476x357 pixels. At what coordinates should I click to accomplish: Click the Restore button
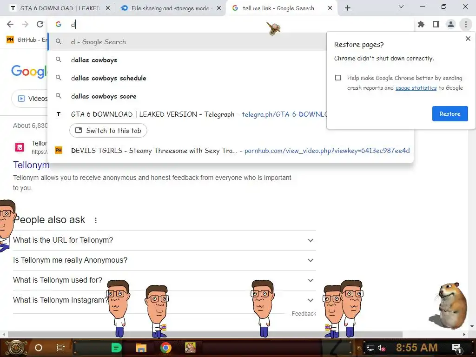450,114
